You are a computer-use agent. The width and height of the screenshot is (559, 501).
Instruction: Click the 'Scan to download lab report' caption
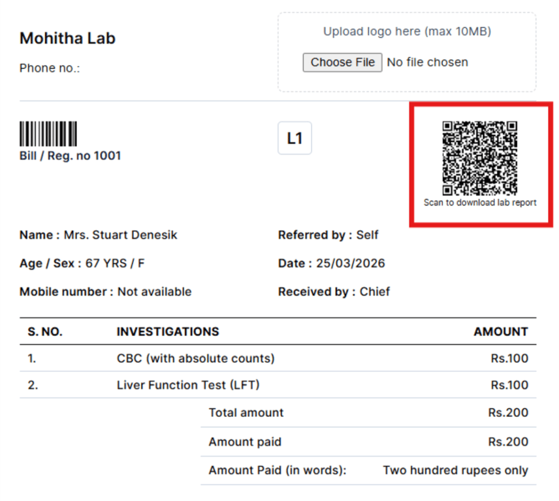(480, 203)
